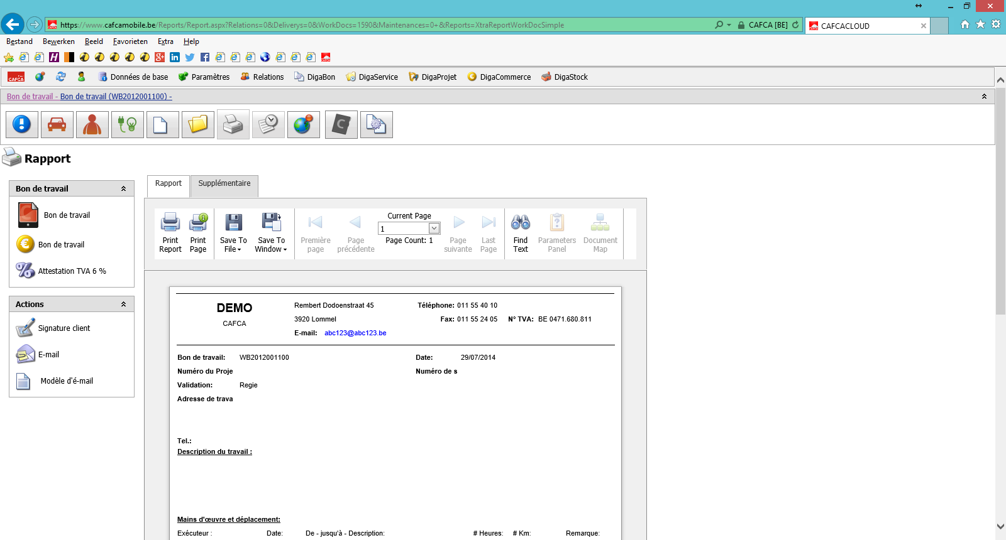Open the person silhouette icon section
This screenshot has height=540, width=1006.
92,124
